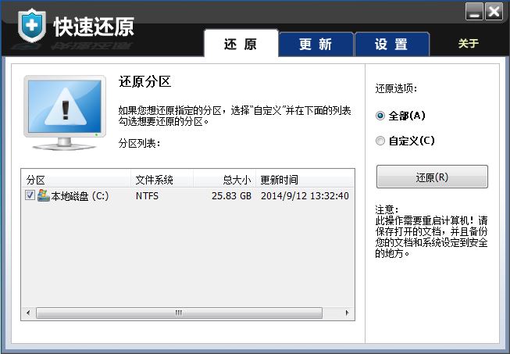
Task: Switch to the 还原 tab
Action: point(241,44)
